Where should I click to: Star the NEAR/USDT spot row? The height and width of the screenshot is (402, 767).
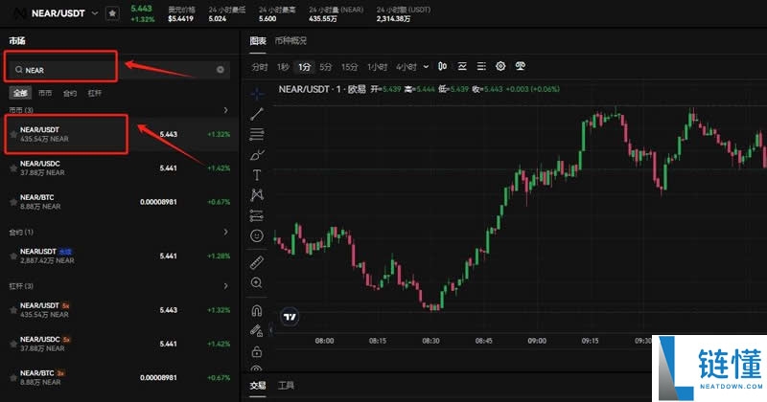[x=13, y=134]
